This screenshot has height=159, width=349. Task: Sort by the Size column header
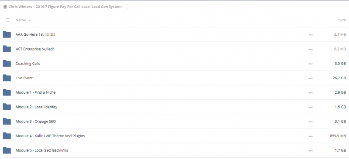click(342, 20)
